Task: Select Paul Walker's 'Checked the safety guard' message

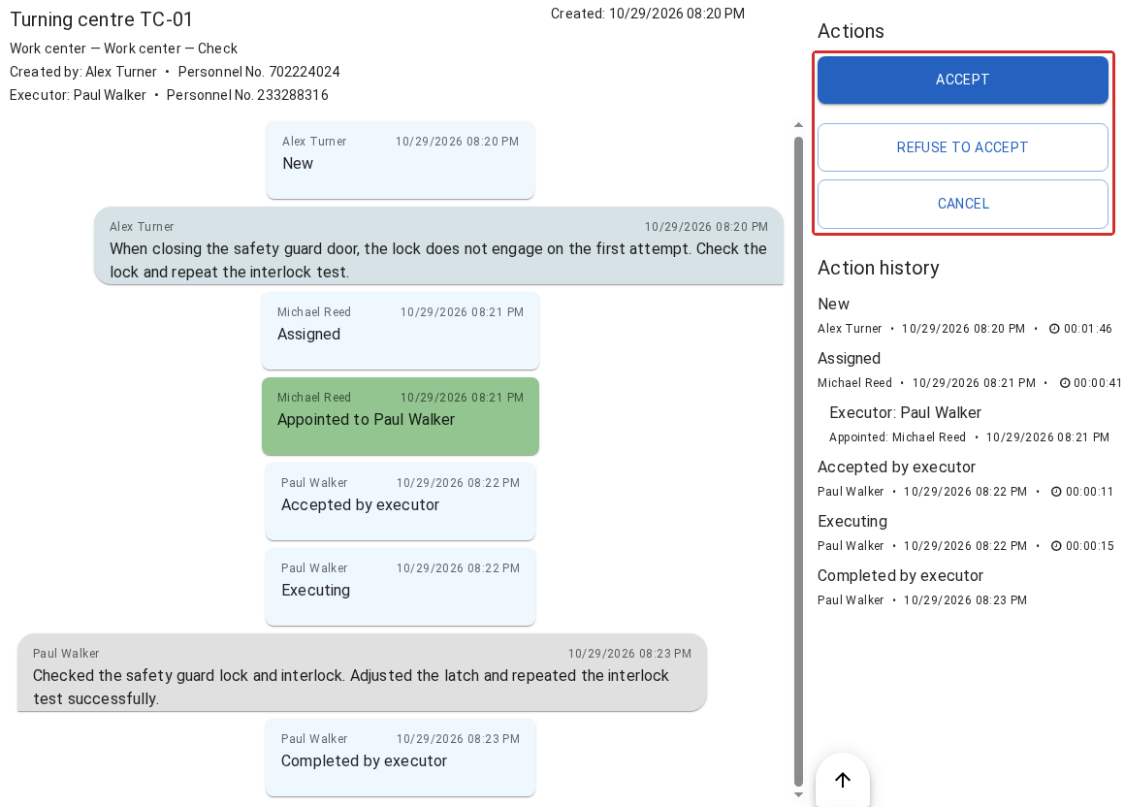Action: pos(363,672)
